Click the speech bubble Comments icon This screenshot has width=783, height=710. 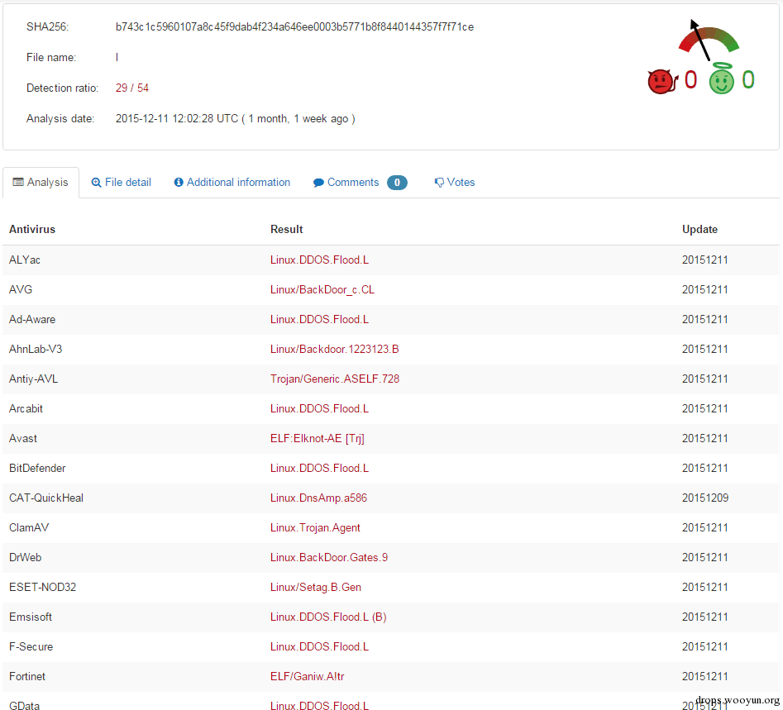(x=318, y=183)
